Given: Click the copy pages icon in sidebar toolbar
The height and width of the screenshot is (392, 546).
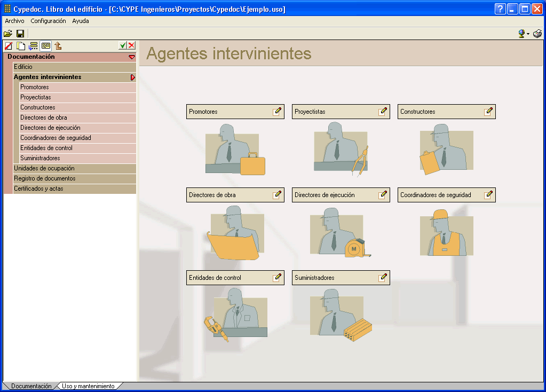Looking at the screenshot, I should (21, 46).
